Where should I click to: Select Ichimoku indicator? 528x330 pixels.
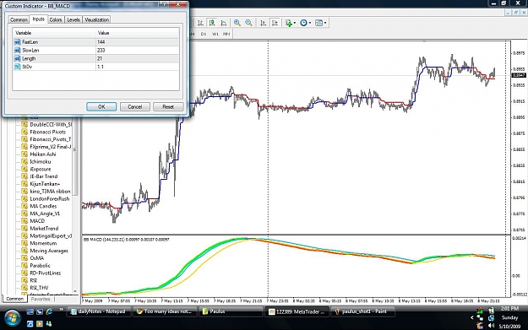pos(40,161)
